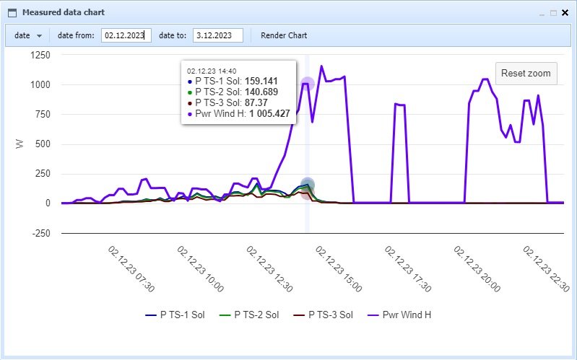Maximize the Measured data chart window
The image size is (577, 360).
click(x=554, y=12)
